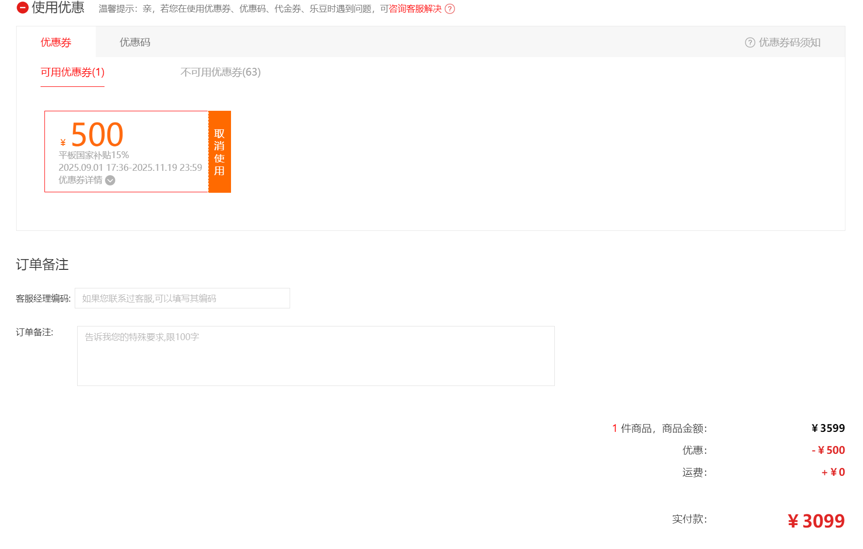The height and width of the screenshot is (549, 863).
Task: Switch to the 优惠券 tab
Action: click(x=56, y=42)
